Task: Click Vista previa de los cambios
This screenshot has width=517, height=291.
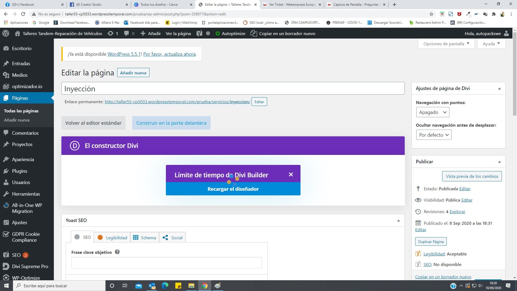Action: tap(472, 176)
